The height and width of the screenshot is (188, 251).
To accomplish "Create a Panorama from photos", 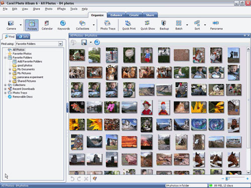I will (216, 25).
